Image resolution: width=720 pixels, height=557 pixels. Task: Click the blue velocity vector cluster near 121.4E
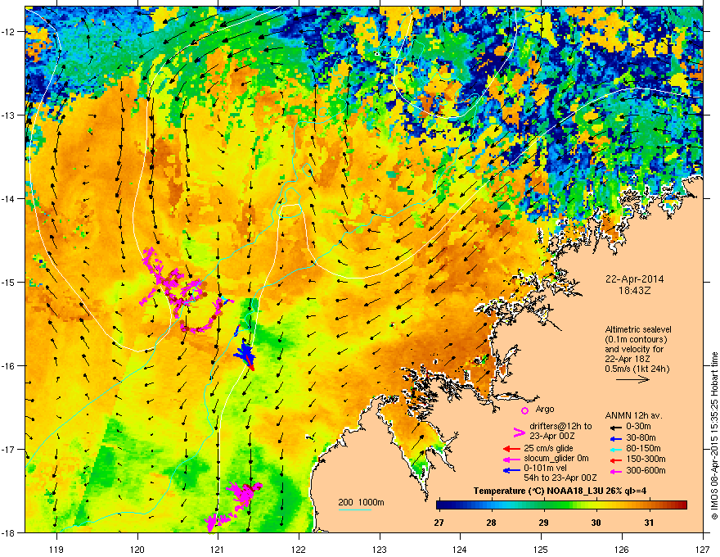click(x=245, y=354)
